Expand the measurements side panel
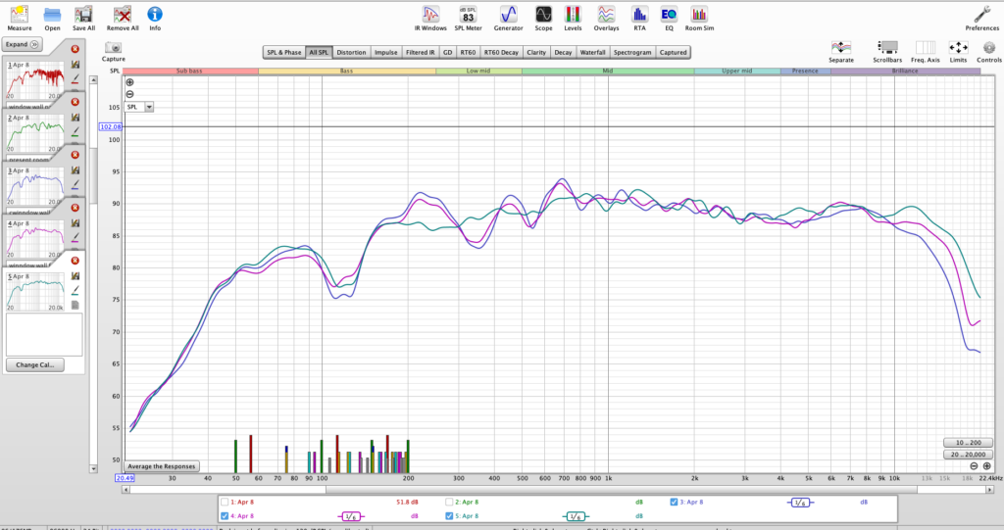Image resolution: width=1004 pixels, height=530 pixels. click(22, 44)
